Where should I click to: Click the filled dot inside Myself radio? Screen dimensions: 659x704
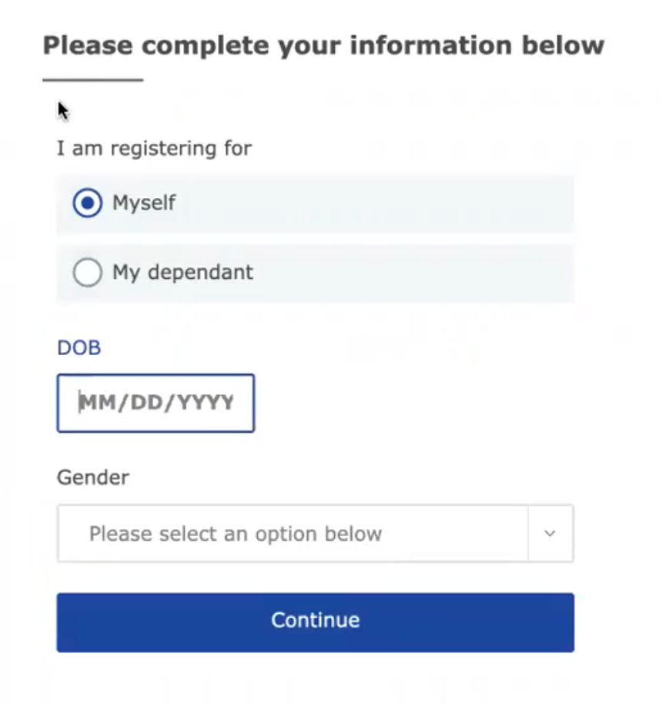pos(87,204)
